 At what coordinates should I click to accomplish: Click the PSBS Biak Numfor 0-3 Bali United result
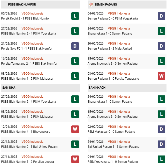29,147
